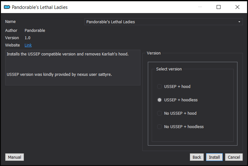Open the Website Link
Screen dimensions: 248x166
[28, 45]
